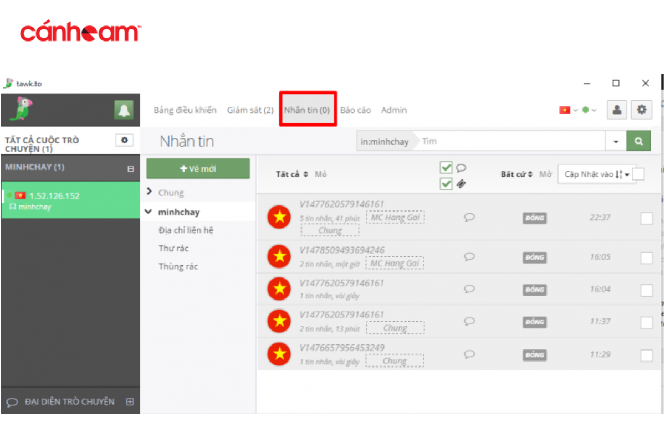Click the MC Hang Gai tag in the 22:37 row
Screen dimensions: 665x443
[395, 217]
